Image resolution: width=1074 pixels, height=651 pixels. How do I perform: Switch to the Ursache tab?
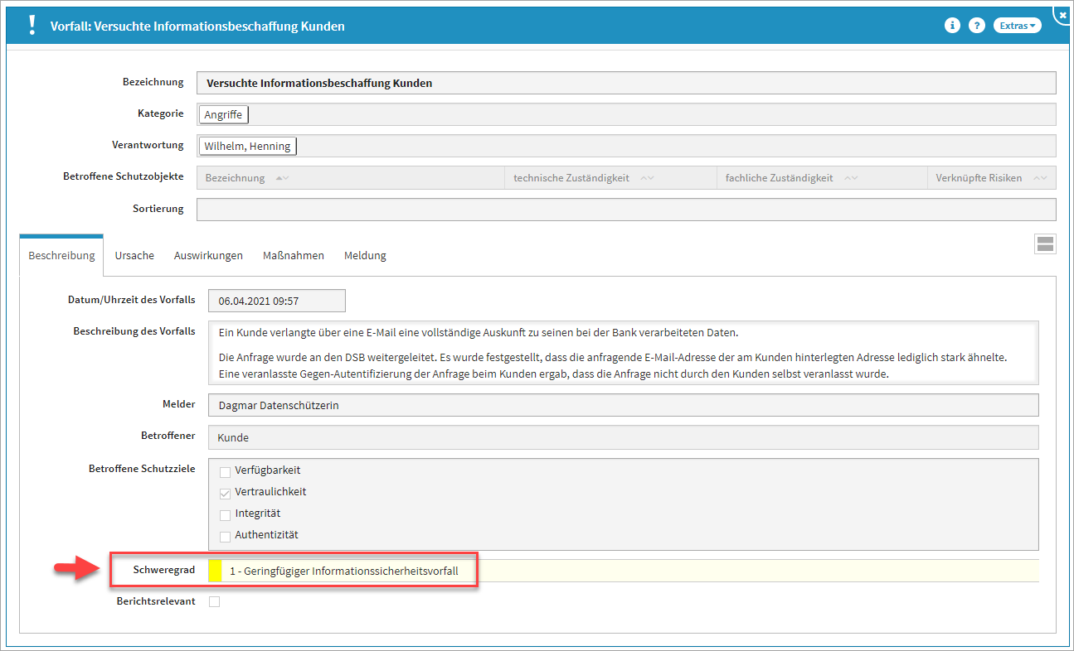point(134,256)
